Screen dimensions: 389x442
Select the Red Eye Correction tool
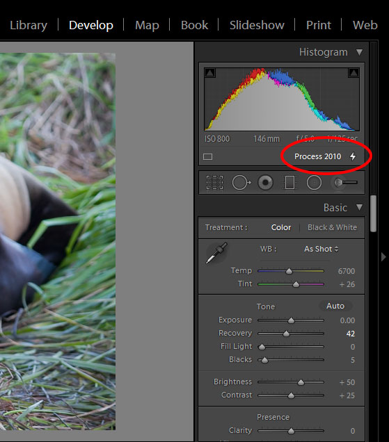265,182
